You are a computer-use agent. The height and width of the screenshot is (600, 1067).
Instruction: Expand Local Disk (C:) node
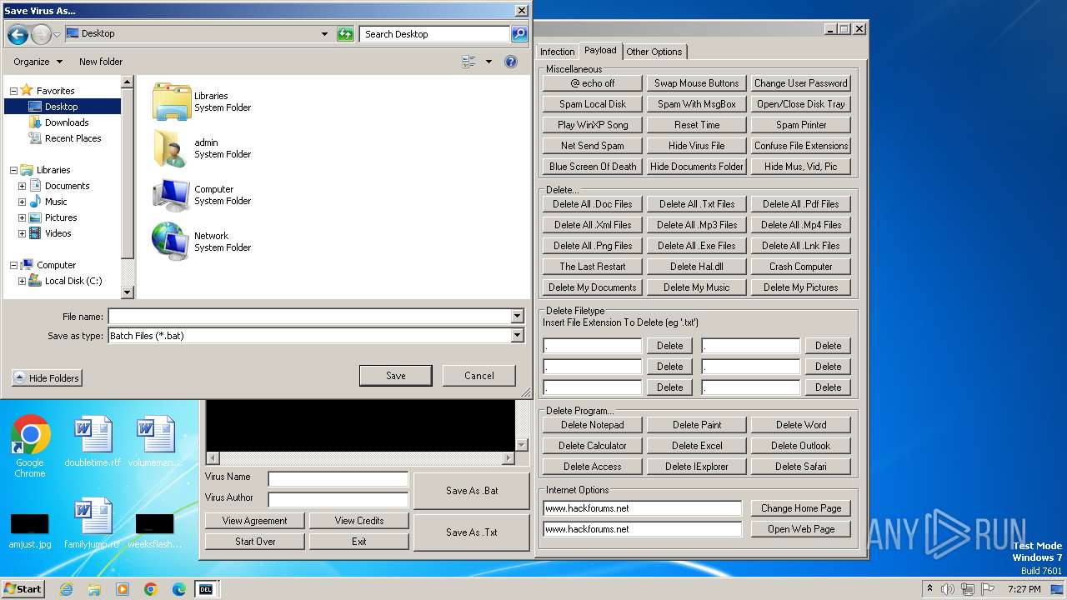22,281
